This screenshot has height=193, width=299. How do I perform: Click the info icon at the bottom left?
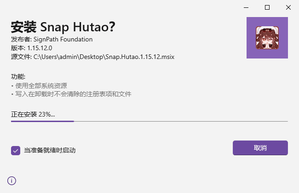11,181
